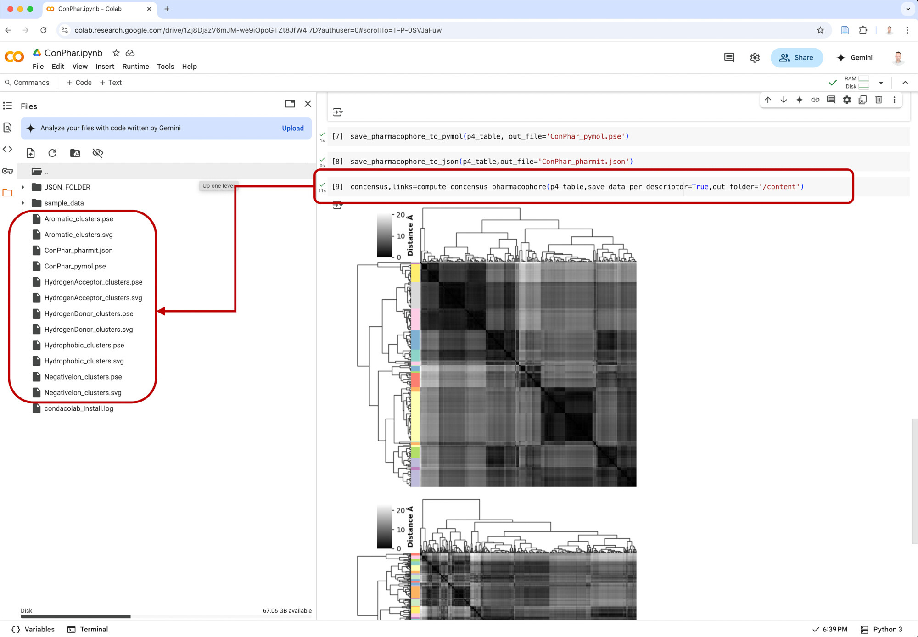Open the notebook comments icon
Image resolution: width=918 pixels, height=637 pixels.
point(729,57)
